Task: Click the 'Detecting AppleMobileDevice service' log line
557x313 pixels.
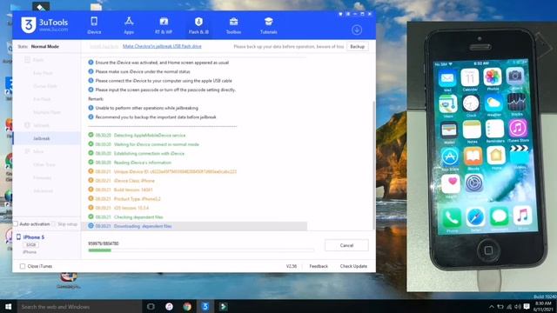Action: [x=137, y=136]
